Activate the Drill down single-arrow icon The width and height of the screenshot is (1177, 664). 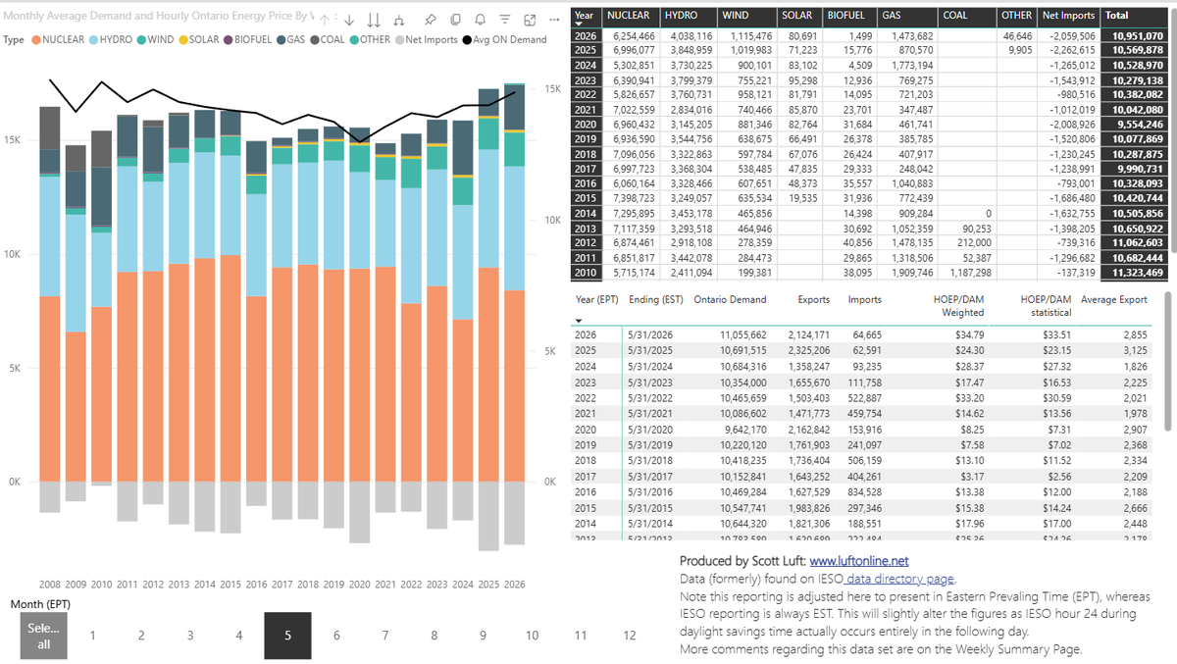pyautogui.click(x=349, y=20)
